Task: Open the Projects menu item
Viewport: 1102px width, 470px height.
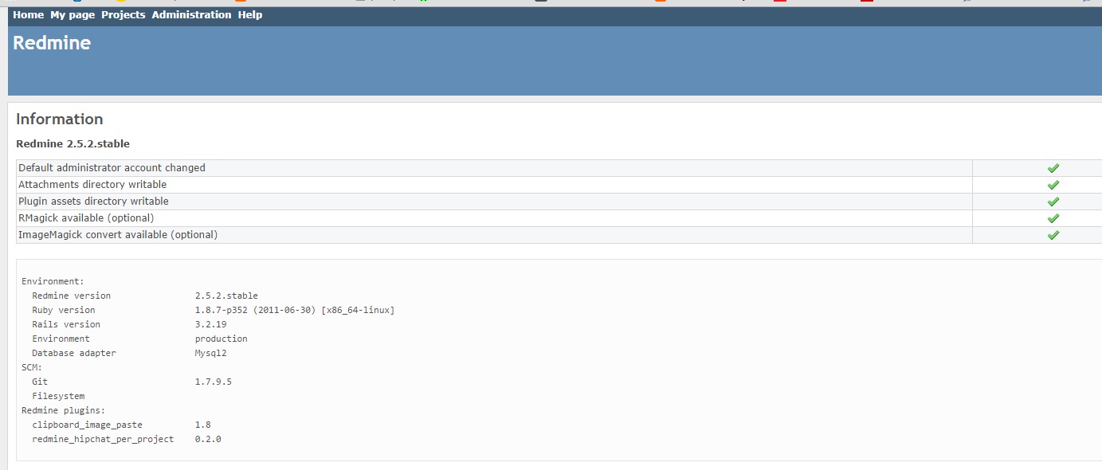Action: (124, 15)
